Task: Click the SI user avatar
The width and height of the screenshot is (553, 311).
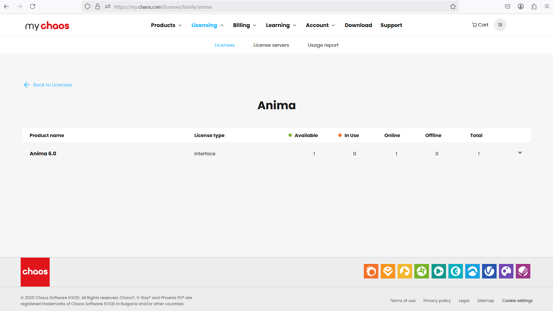Action: [x=500, y=25]
